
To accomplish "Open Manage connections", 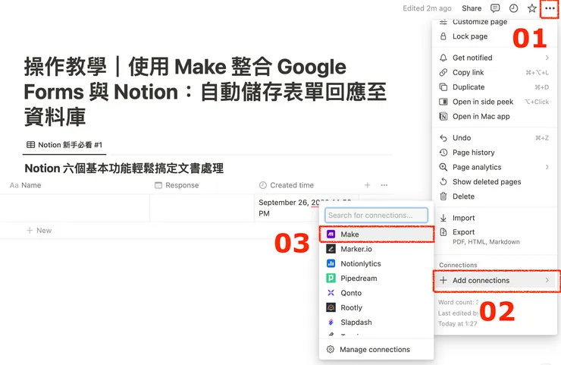I will coord(376,349).
